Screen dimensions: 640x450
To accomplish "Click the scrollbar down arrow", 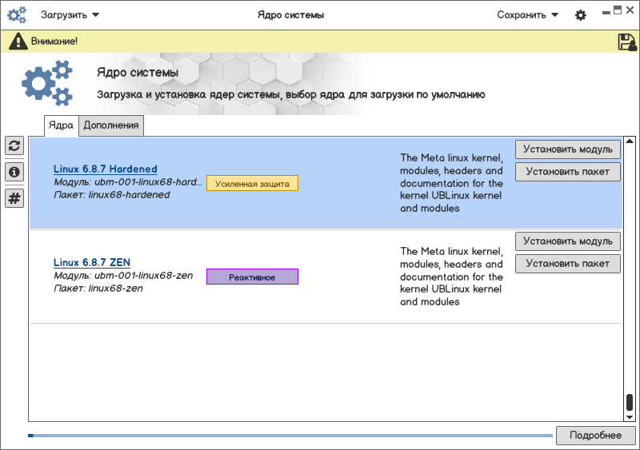I will [x=630, y=416].
